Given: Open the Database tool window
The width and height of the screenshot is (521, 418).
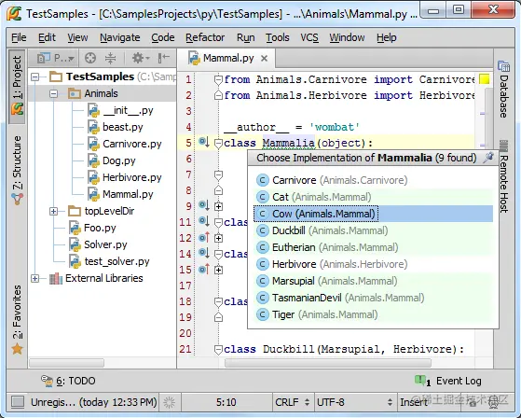Looking at the screenshot, I should click(503, 90).
